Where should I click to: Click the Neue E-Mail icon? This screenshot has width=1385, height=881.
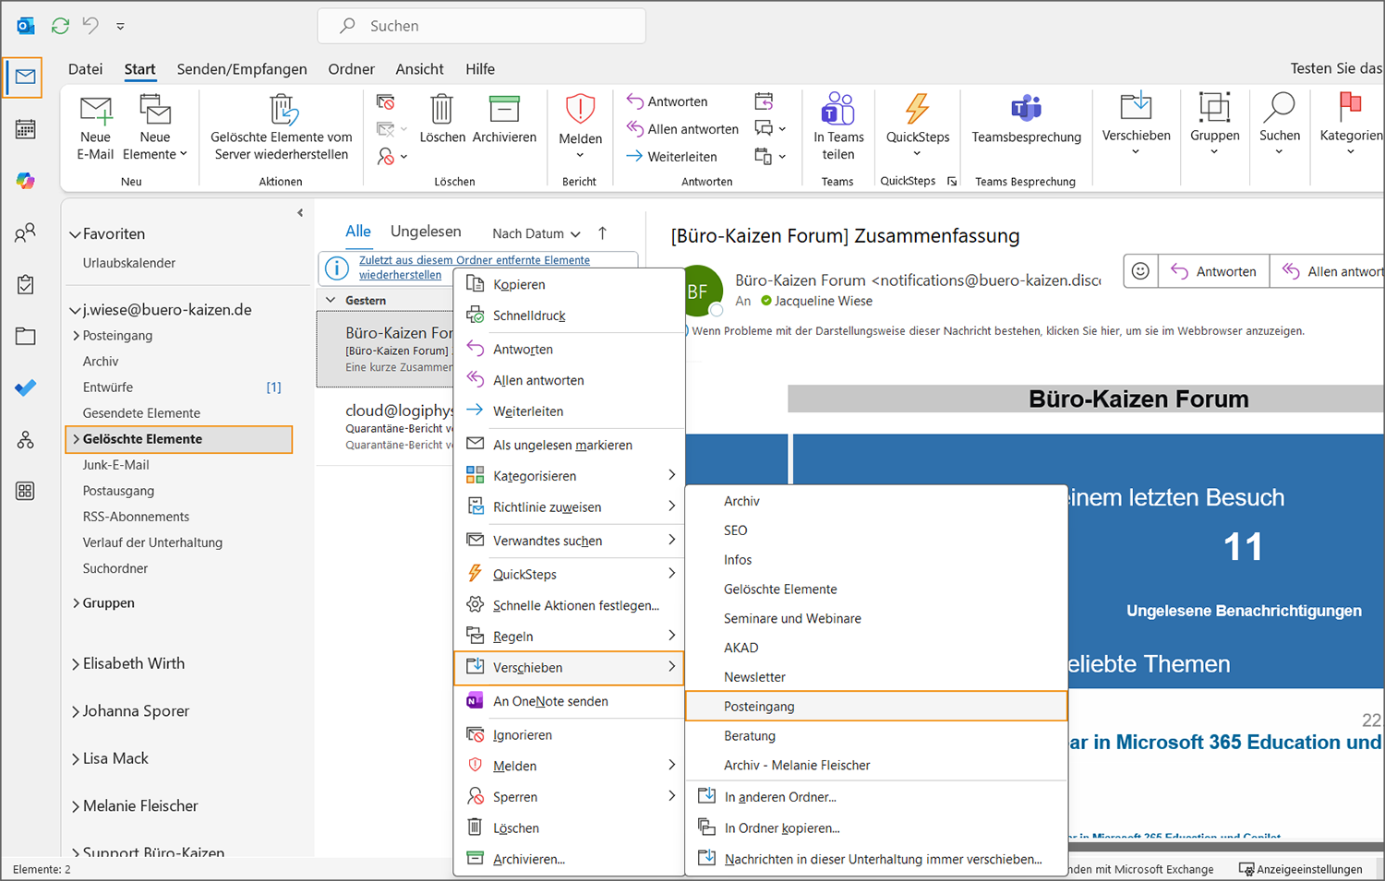tap(95, 111)
